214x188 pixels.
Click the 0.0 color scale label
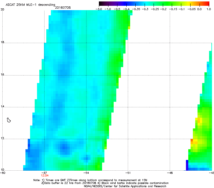tap(200, 9)
